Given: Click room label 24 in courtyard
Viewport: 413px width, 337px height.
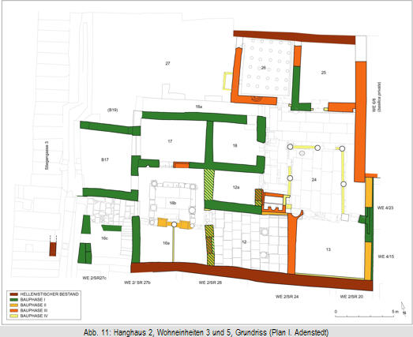Looking at the screenshot, I should 314,180.
